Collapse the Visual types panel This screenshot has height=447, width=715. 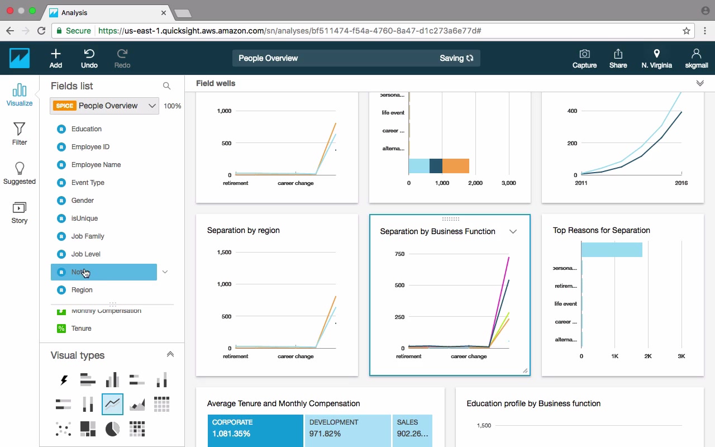(170, 354)
